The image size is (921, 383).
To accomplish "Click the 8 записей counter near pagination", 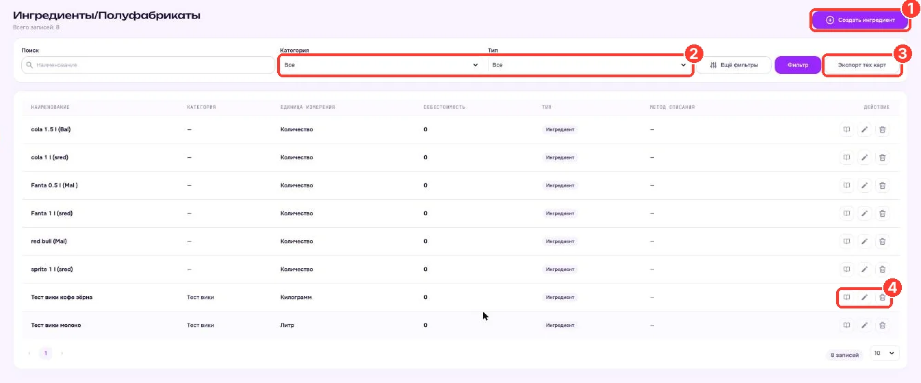I will [x=844, y=356].
